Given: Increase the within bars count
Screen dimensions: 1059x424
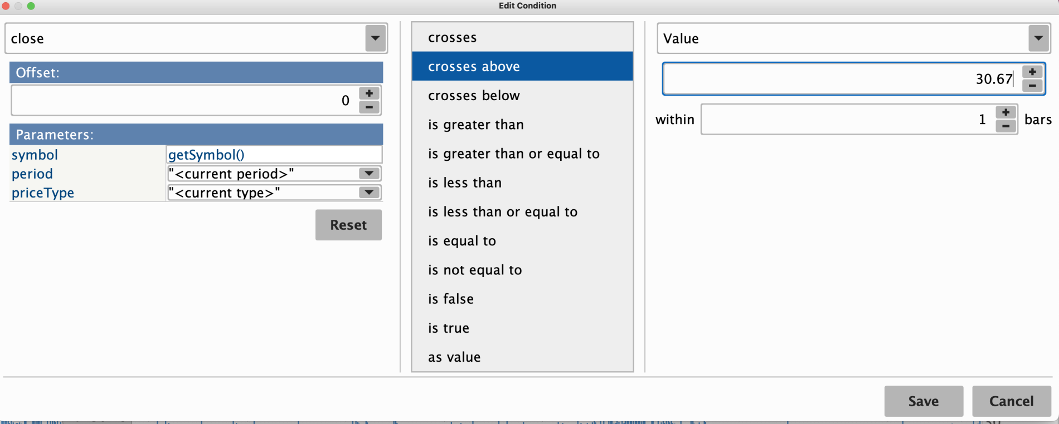Looking at the screenshot, I should 1005,112.
